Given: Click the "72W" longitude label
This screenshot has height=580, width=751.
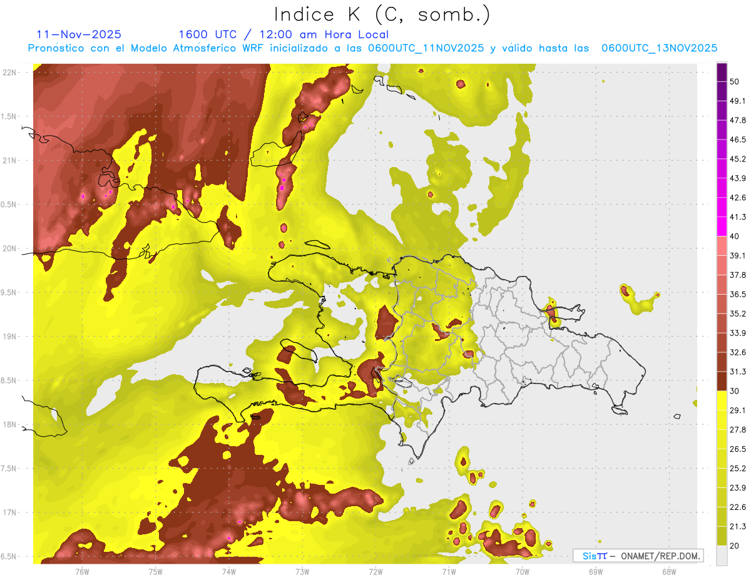Looking at the screenshot, I should (x=375, y=572).
